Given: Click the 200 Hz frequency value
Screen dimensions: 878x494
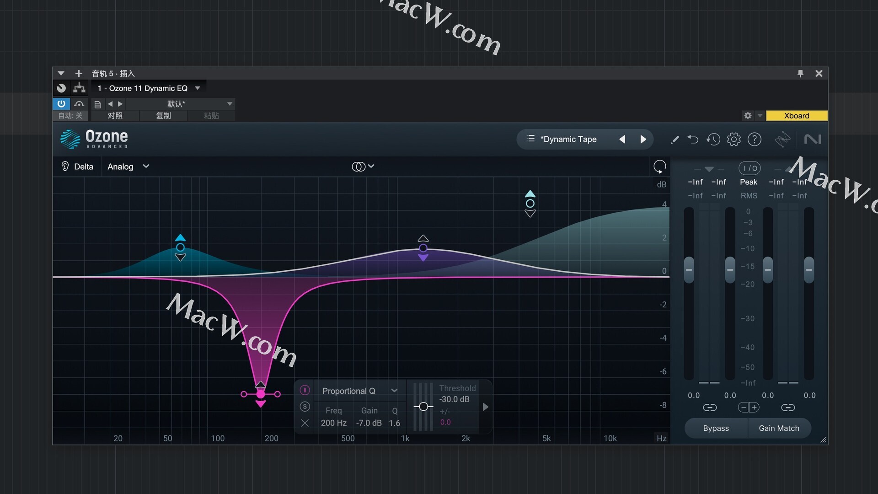Looking at the screenshot, I should [x=333, y=423].
